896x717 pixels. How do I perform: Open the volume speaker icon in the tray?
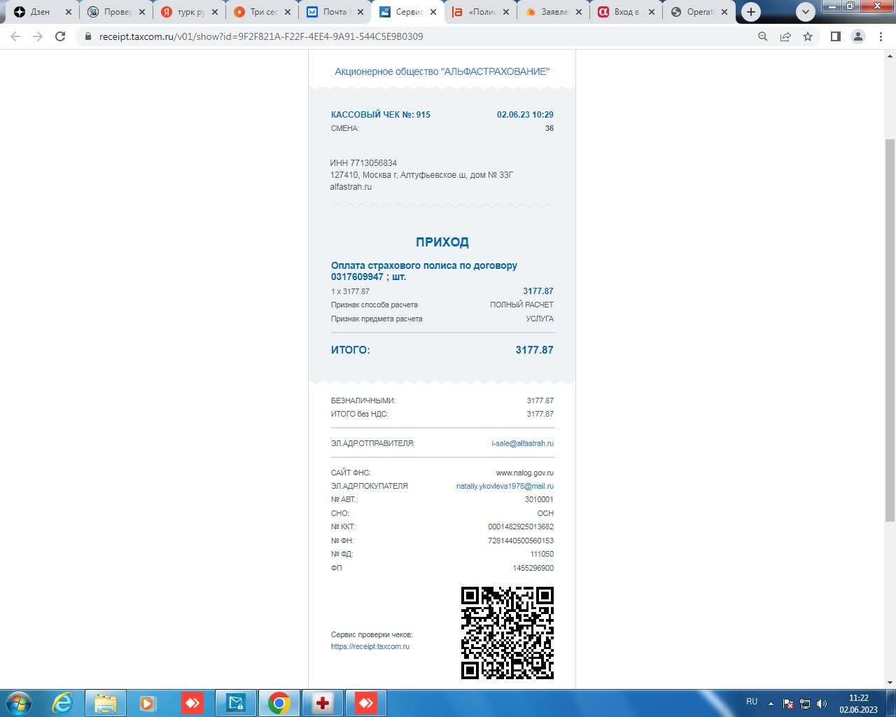click(822, 704)
